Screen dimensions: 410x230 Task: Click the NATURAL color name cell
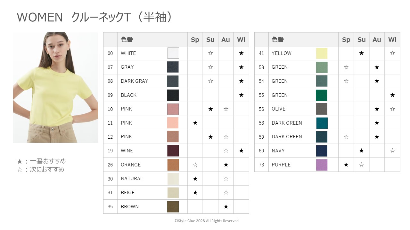pos(152,179)
